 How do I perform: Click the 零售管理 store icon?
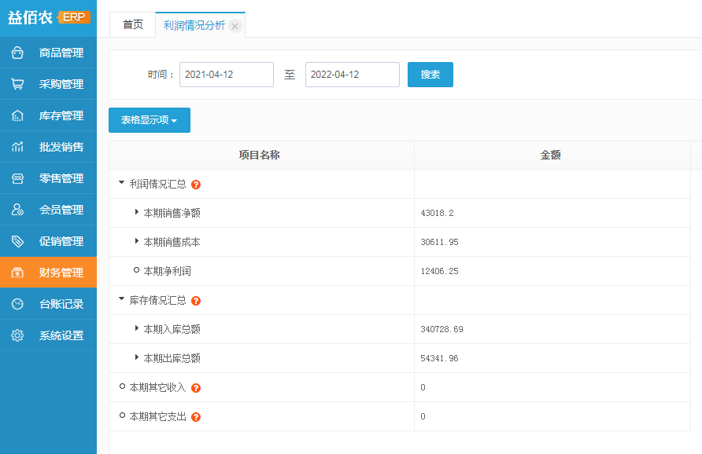coord(17,178)
